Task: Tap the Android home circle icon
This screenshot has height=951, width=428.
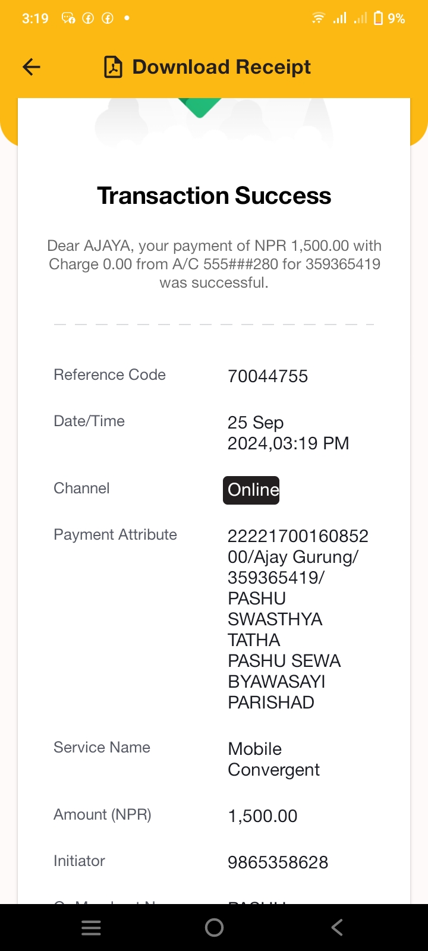Action: click(214, 928)
